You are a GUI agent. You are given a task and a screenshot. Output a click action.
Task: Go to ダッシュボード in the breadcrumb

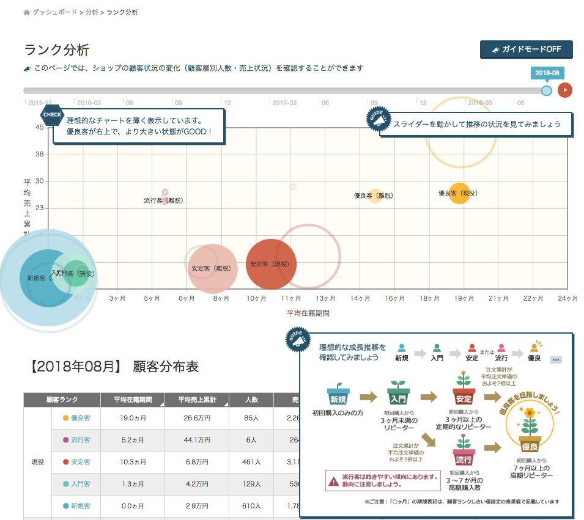point(55,12)
